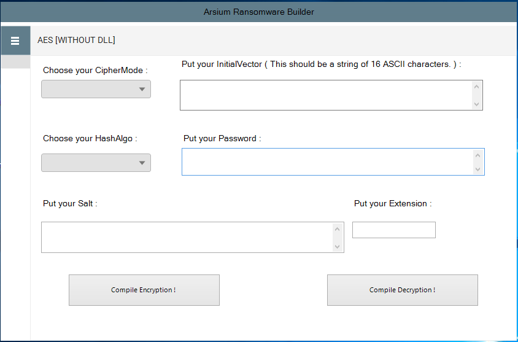Click the InitialVector box's down scroll arrow
518x342 pixels.
(x=476, y=104)
